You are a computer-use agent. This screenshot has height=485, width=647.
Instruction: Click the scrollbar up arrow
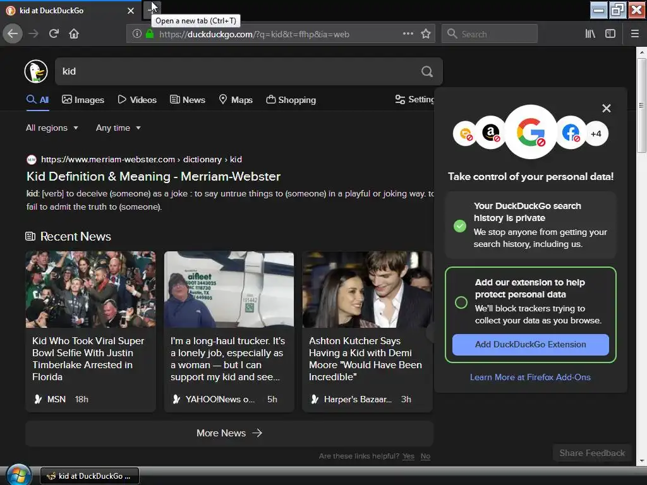[x=642, y=52]
